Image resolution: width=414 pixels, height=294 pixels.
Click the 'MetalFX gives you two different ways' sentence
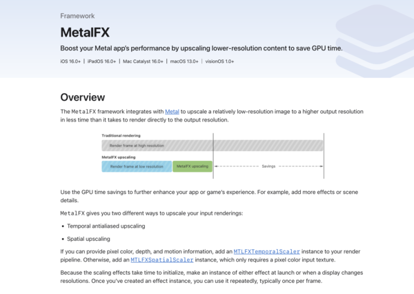coord(152,213)
